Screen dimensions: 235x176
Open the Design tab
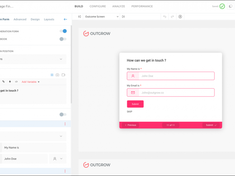[35, 19]
